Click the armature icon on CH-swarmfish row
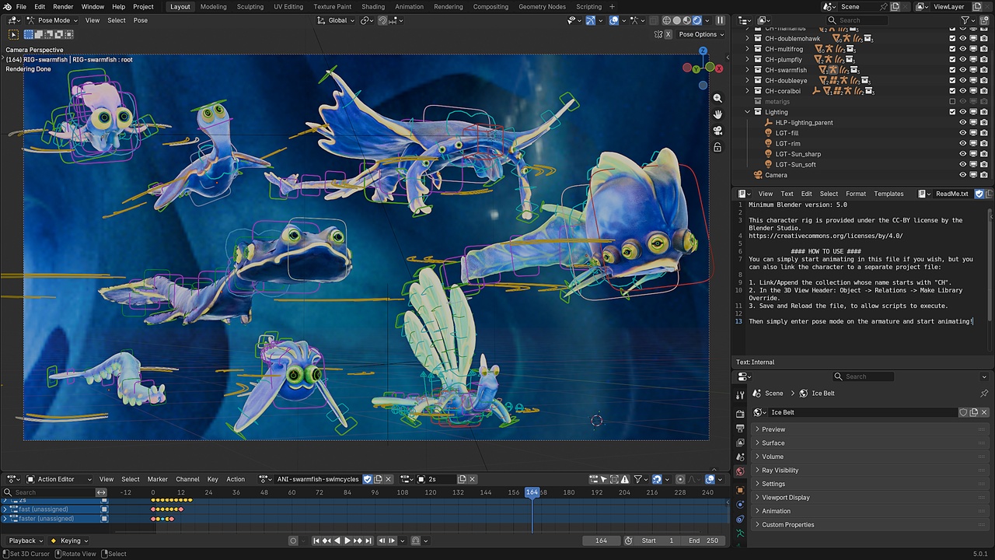 (x=833, y=70)
